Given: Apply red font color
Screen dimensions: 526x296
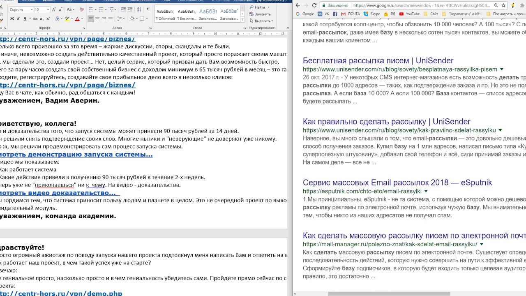Looking at the screenshot, I should click(x=77, y=18).
